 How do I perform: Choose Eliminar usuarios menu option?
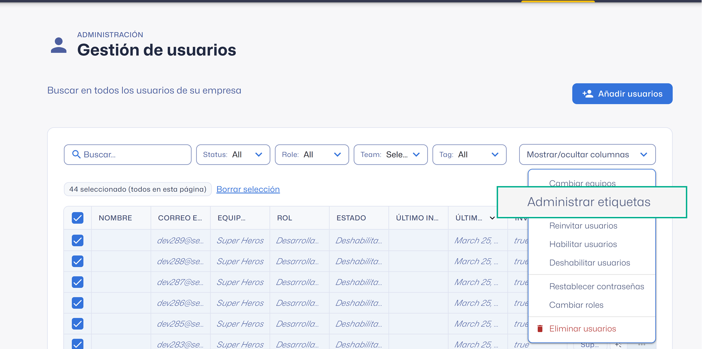point(582,329)
